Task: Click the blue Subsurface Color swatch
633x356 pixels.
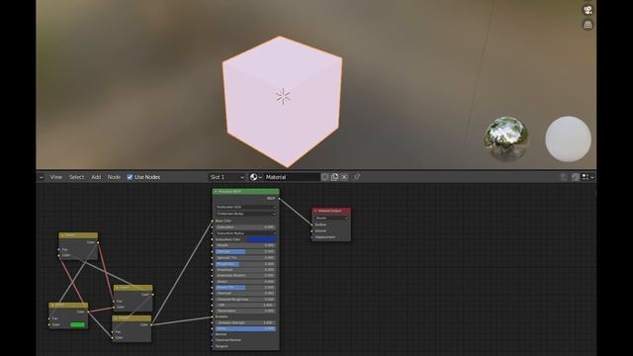Action: click(261, 239)
